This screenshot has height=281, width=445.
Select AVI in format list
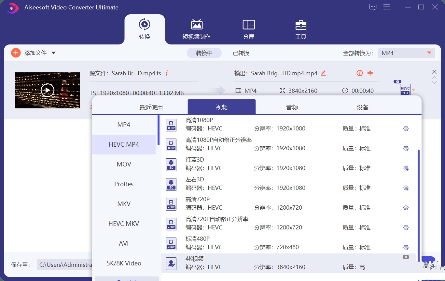click(x=124, y=243)
